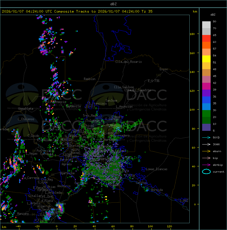Click the 'Encon' place label
227x230 pixels.
click(164, 69)
